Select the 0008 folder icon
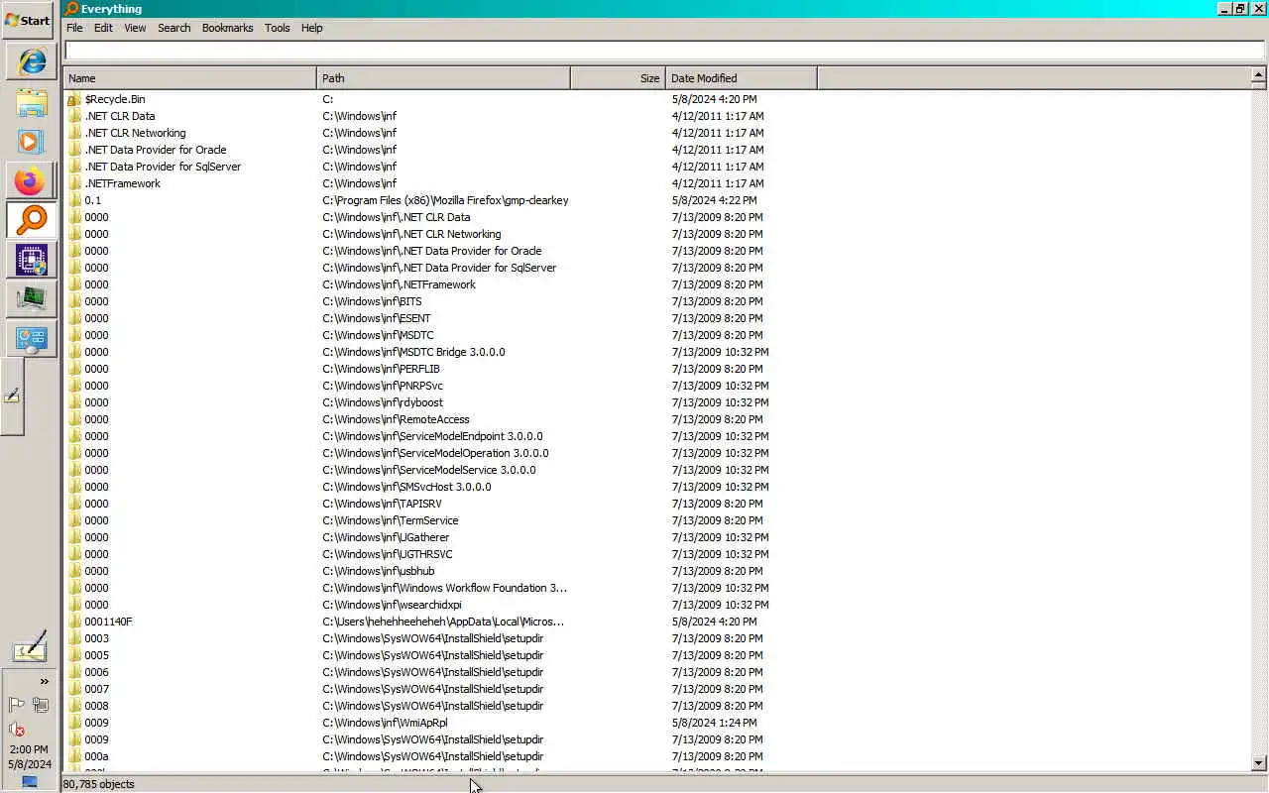The image size is (1269, 793). pyautogui.click(x=74, y=706)
